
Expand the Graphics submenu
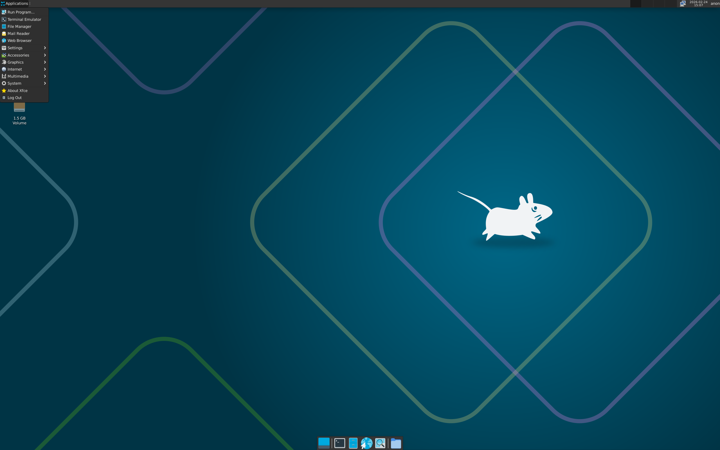[24, 62]
